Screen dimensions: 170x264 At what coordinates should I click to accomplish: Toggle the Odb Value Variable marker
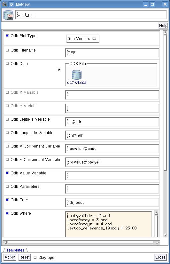(x=7, y=173)
